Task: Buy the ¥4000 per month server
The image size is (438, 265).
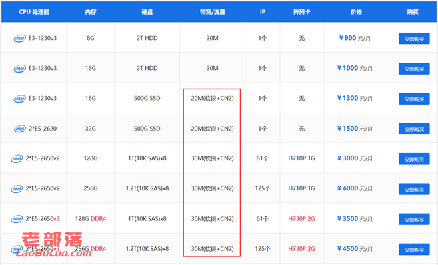Action: [414, 189]
